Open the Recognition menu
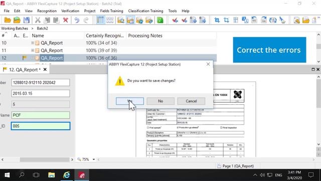 coord(47,11)
